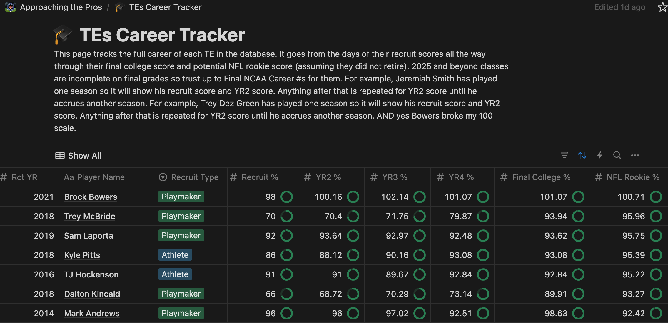The image size is (668, 323).
Task: Click the Approaching the Pros workspace icon
Action: (11, 7)
